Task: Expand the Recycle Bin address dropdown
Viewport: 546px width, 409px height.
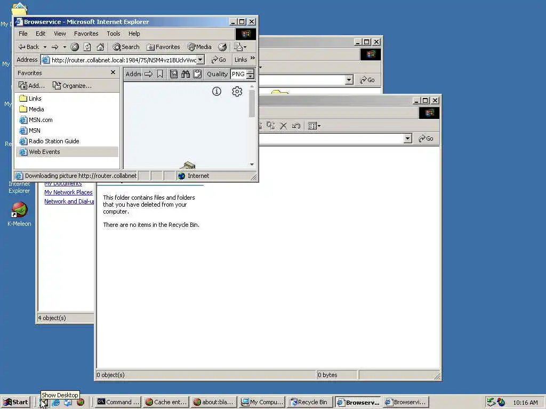Action: coord(408,138)
